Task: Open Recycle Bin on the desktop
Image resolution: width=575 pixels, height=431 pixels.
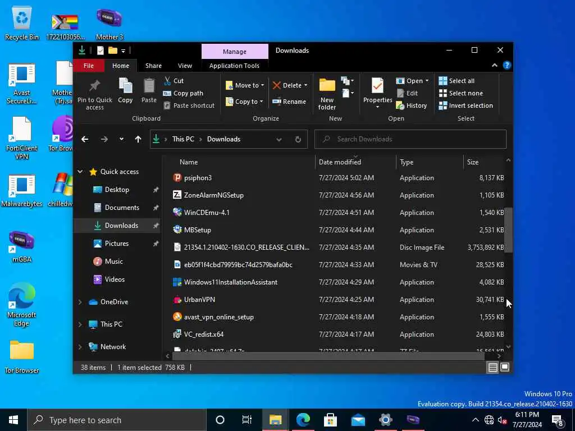Action: pyautogui.click(x=22, y=23)
